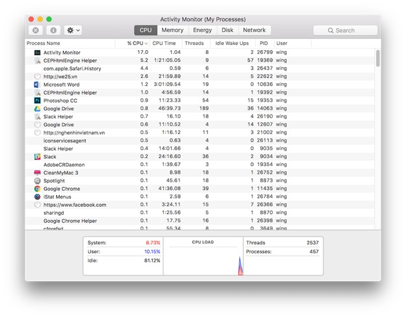The image size is (406, 317).
Task: Click CPU time 3:01:09.54 of Microsoft Word
Action: point(167,85)
